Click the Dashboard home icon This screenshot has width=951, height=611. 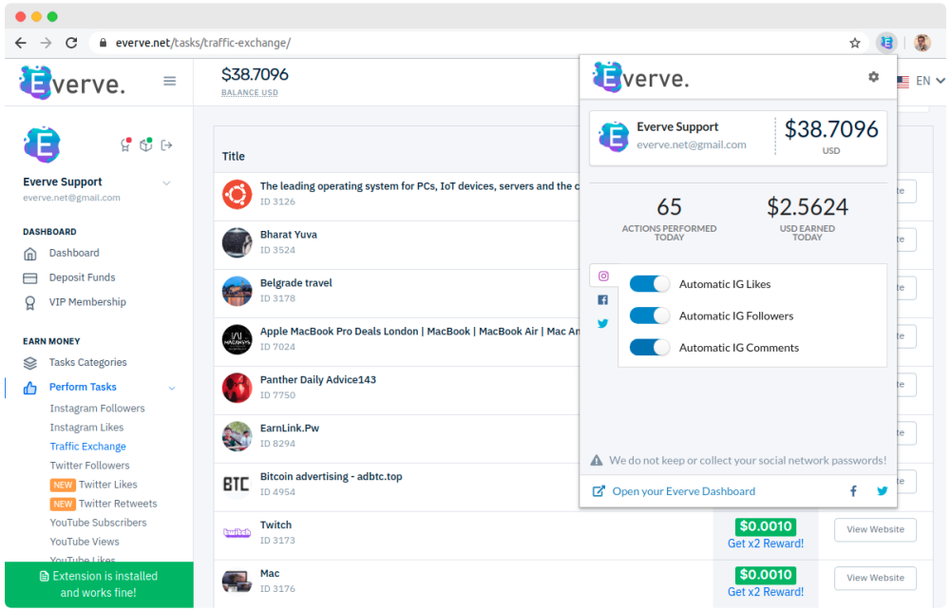30,254
